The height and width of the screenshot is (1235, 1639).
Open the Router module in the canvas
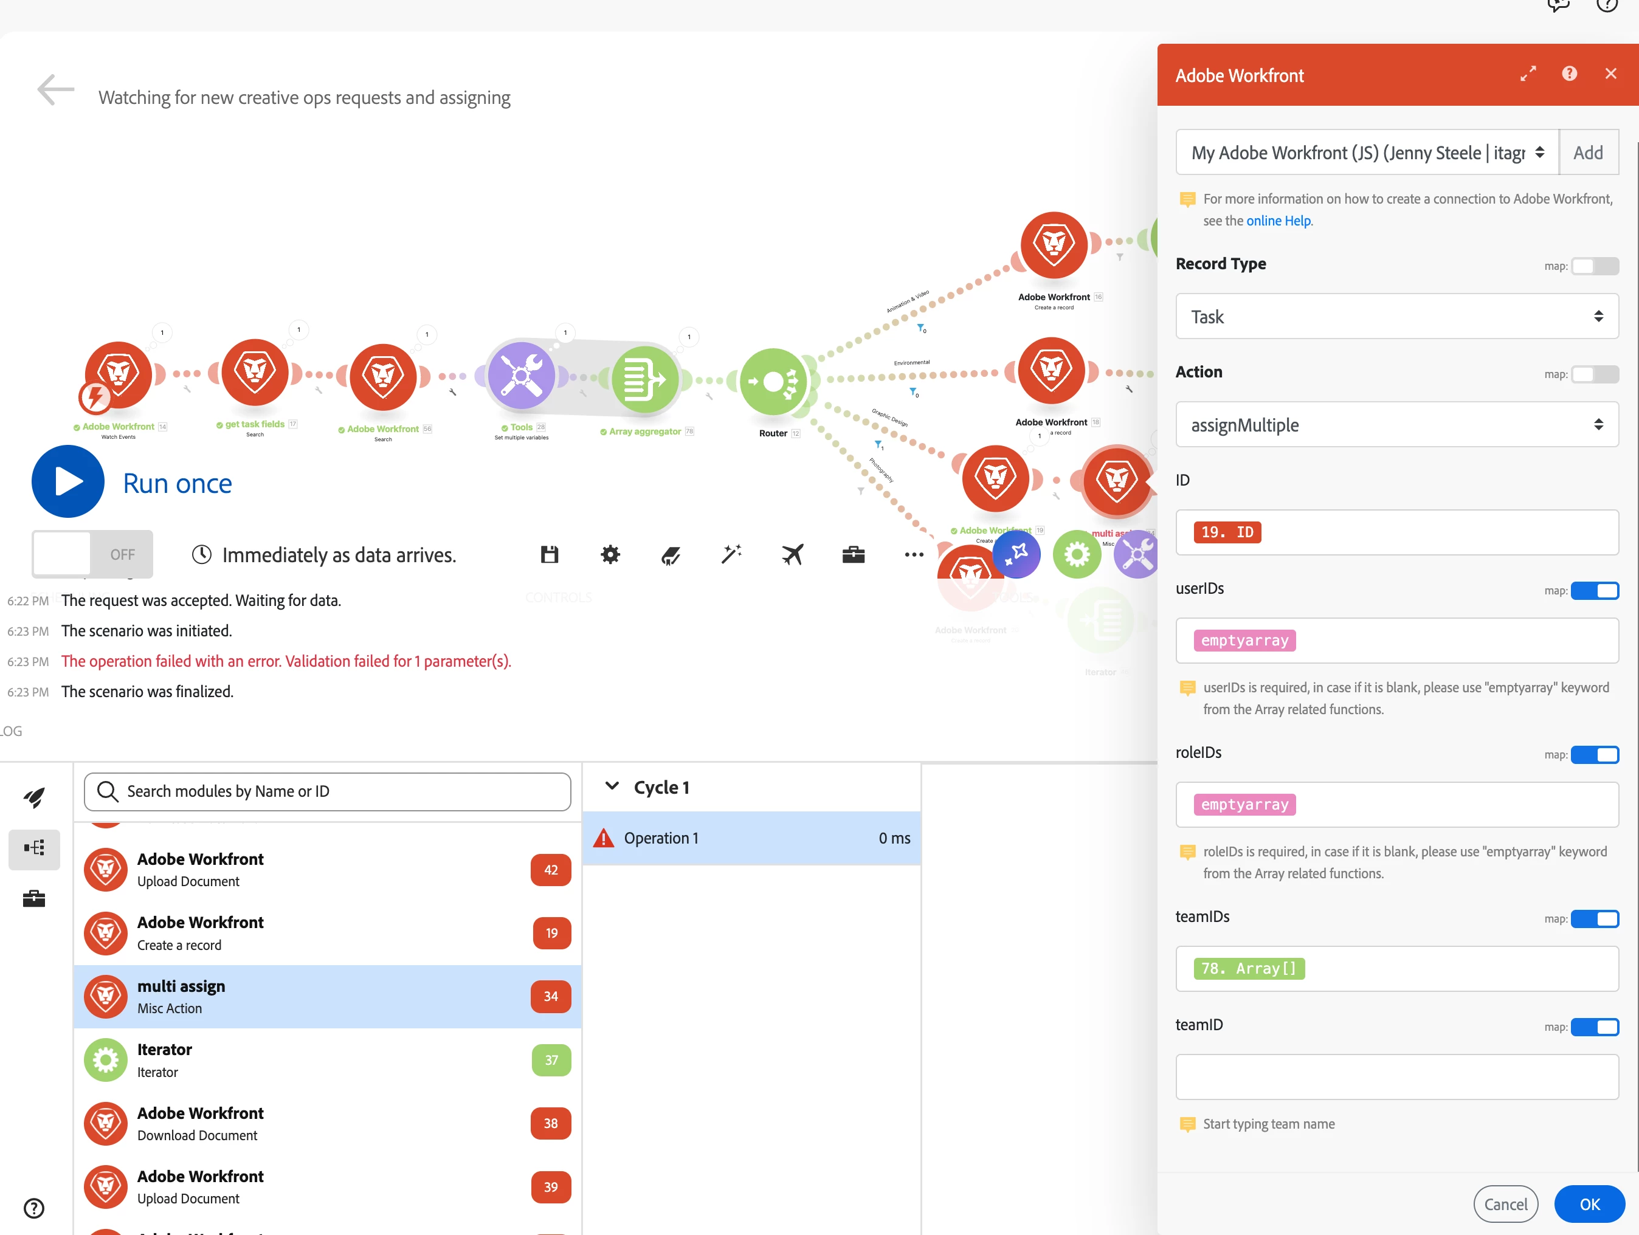pos(773,382)
